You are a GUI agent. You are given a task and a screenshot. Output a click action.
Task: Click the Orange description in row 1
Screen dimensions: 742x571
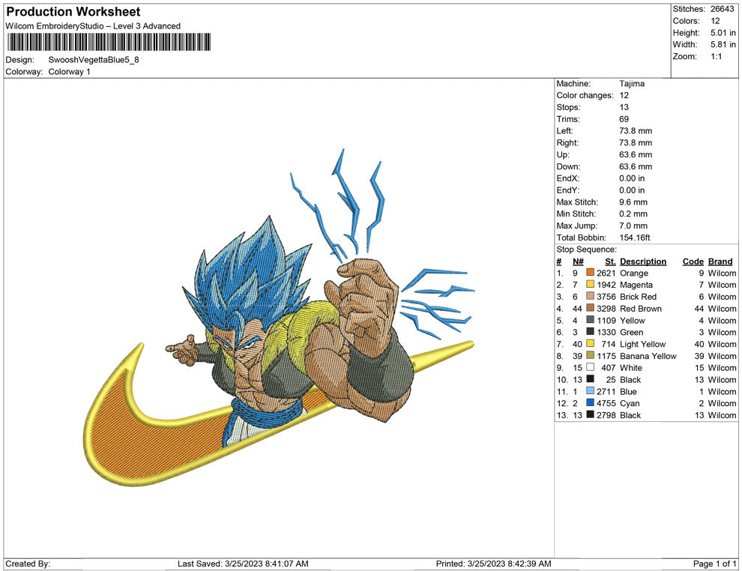click(x=634, y=273)
